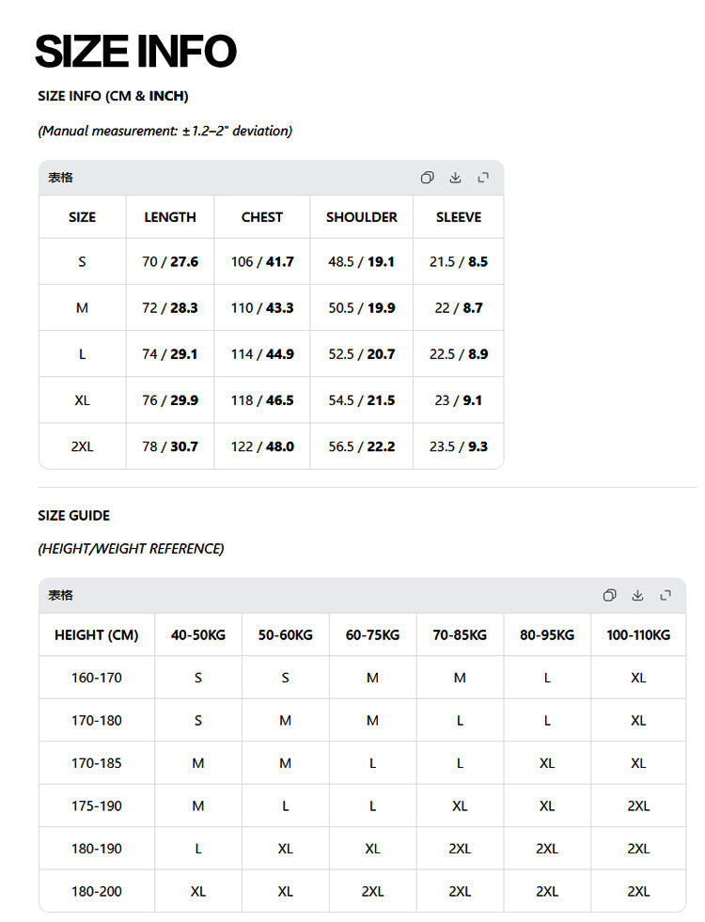Click the 160-170 height row label
The width and height of the screenshot is (705, 922).
coord(97,678)
